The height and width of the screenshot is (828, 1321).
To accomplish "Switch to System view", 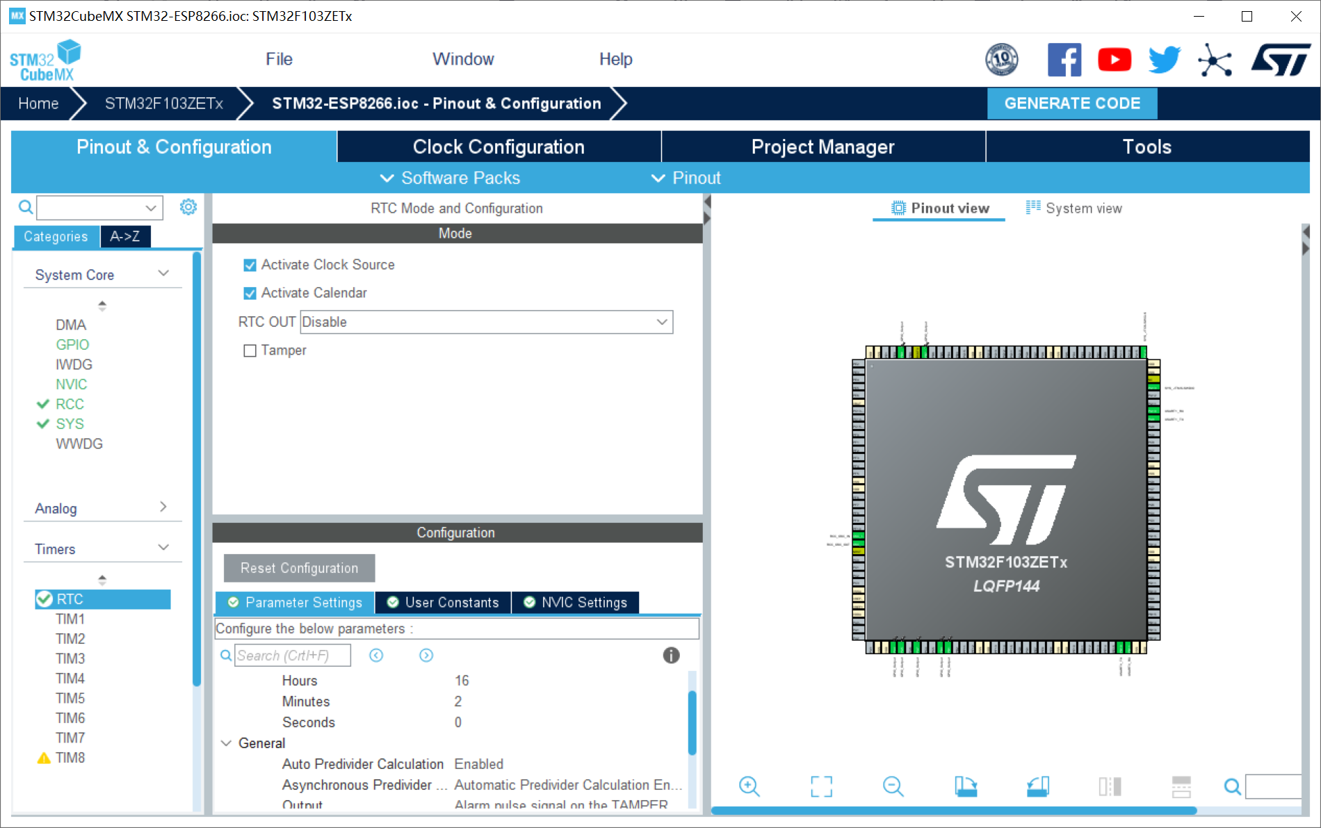I will pos(1074,208).
